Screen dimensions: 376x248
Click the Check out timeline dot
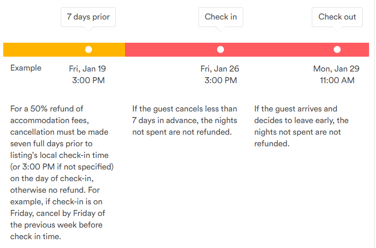click(x=337, y=50)
